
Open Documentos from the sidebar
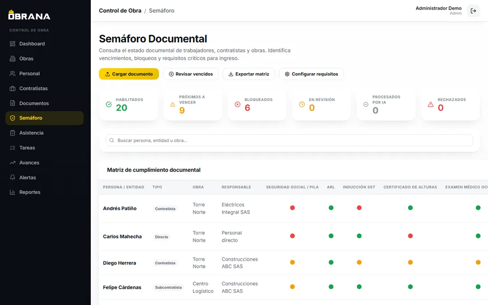point(44,103)
